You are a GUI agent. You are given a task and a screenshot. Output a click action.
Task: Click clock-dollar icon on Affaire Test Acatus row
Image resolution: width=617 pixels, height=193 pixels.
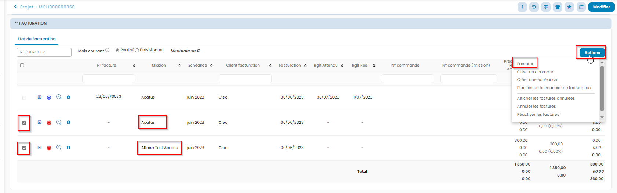[59, 148]
